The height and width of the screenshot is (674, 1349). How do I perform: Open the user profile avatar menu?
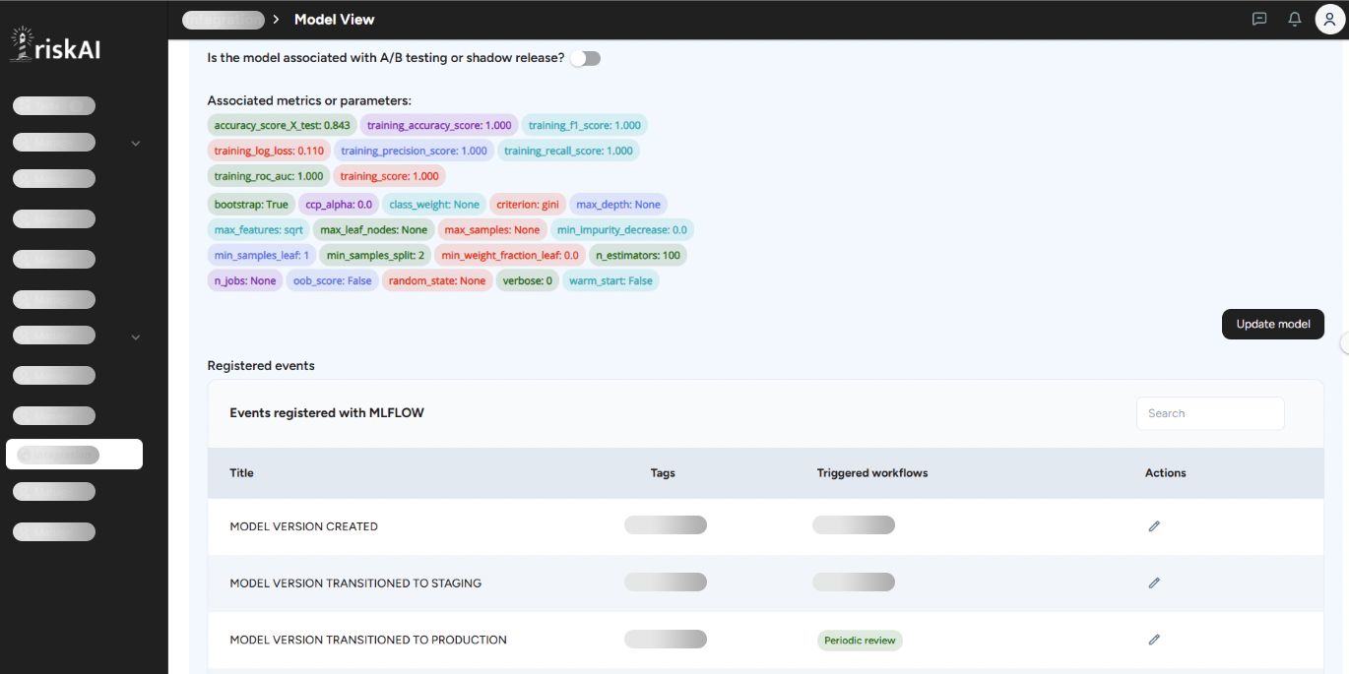(1330, 20)
